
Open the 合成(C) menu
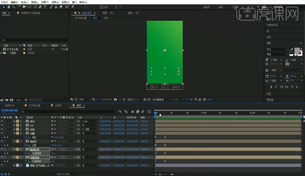(x=25, y=2)
